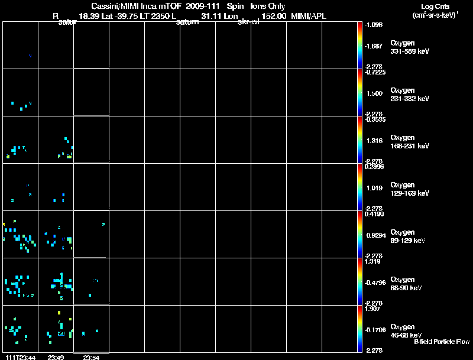Click the Log Cnts units header
This screenshot has width=473, height=360.
(x=435, y=11)
